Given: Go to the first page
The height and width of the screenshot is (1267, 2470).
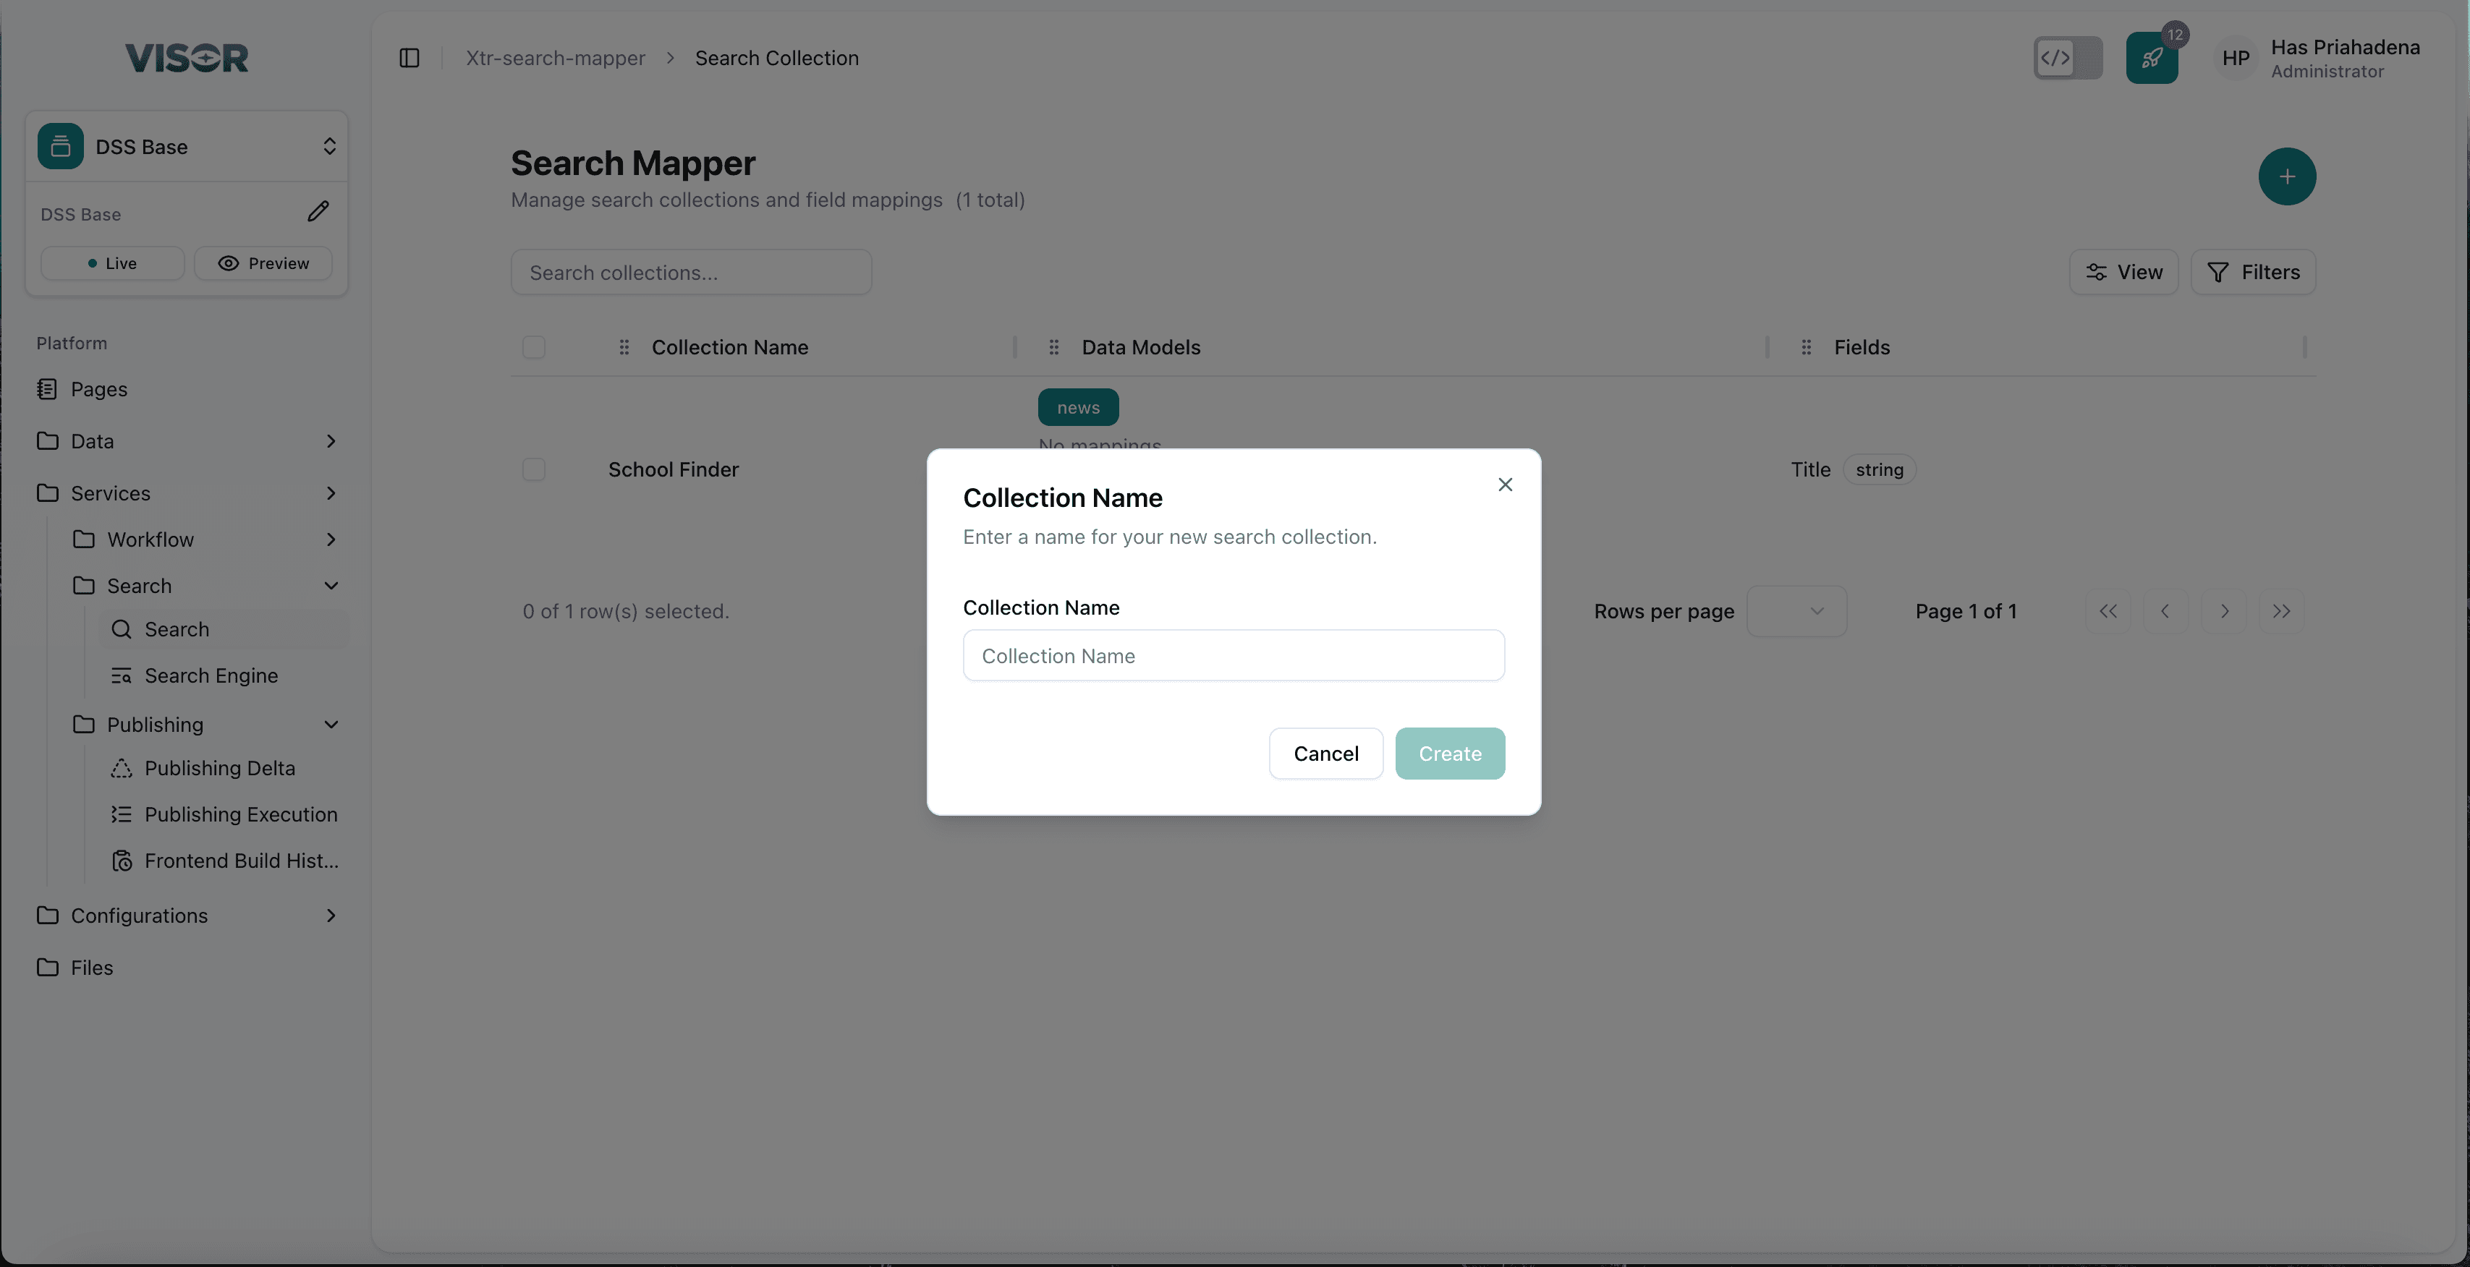Looking at the screenshot, I should pos(2108,612).
